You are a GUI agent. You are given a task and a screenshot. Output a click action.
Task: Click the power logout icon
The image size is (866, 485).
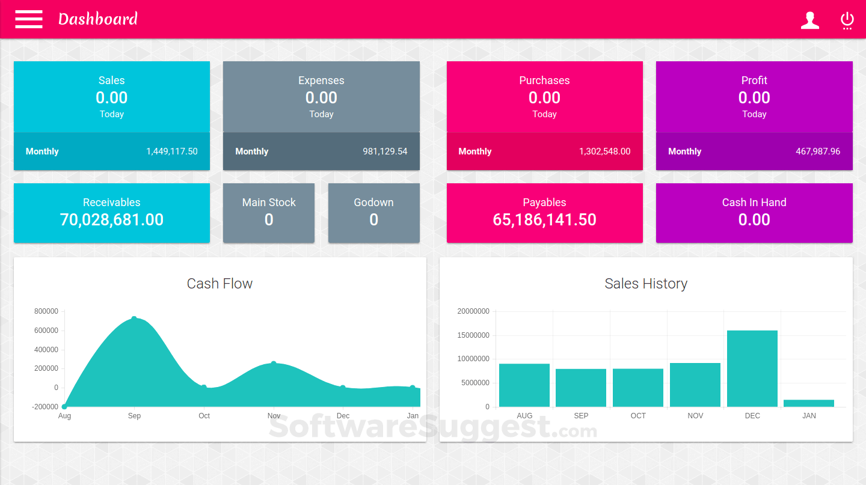click(847, 20)
